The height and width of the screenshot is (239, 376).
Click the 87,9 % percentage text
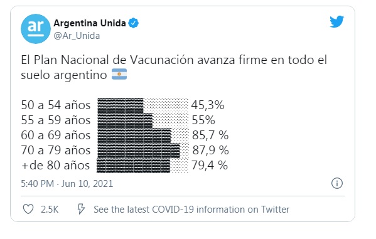(x=210, y=151)
